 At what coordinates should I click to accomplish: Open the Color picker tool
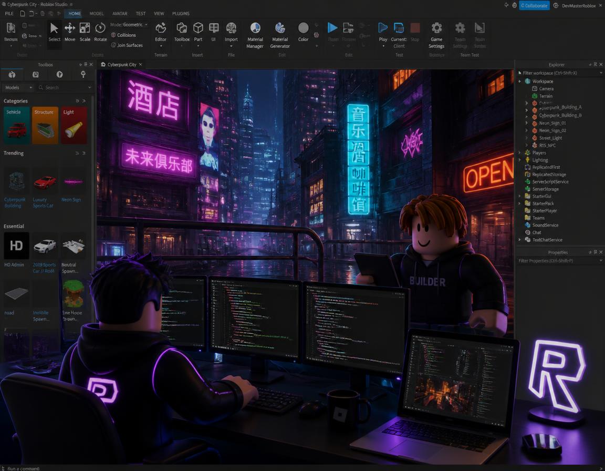(303, 32)
